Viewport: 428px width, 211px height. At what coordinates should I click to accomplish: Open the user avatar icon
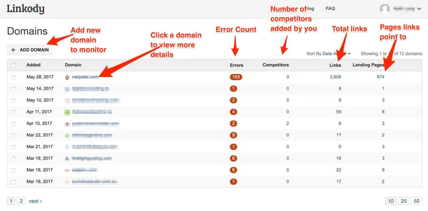click(x=384, y=9)
